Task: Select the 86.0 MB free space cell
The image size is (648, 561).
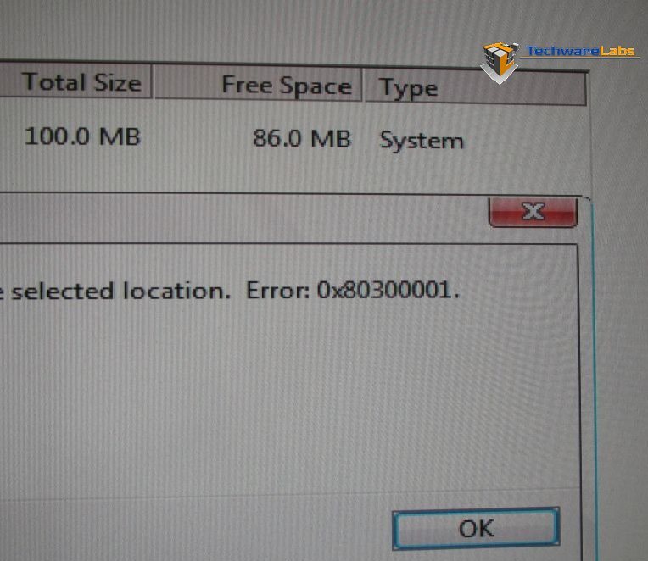Action: (302, 138)
